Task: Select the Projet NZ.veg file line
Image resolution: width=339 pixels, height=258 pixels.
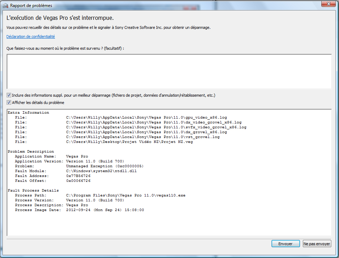Action: (x=104, y=142)
